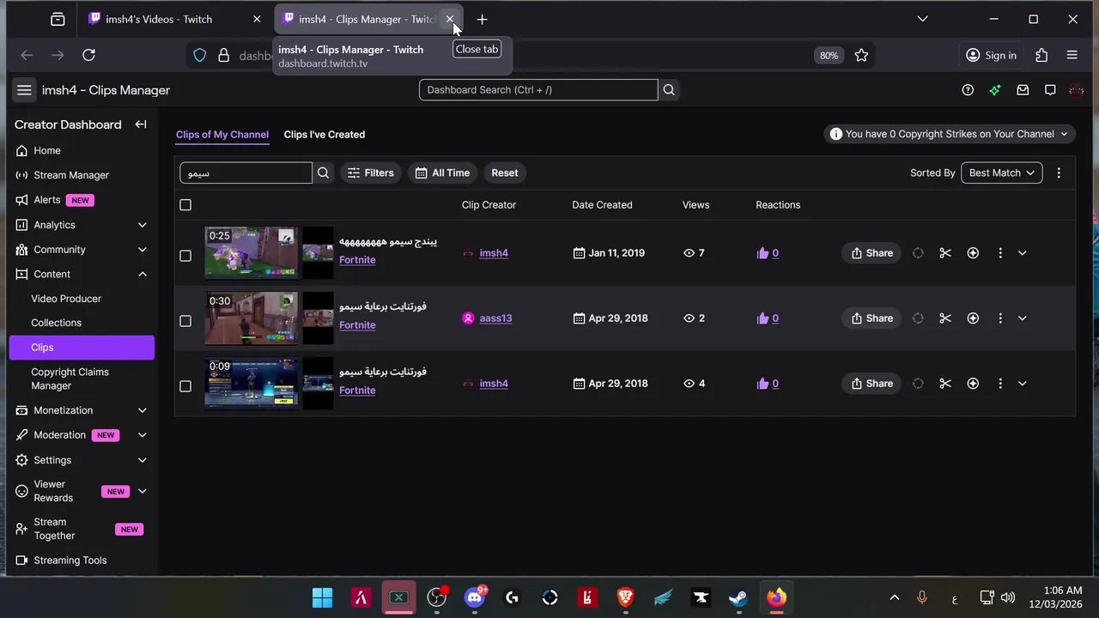Reload the page with the browser refresh icon
1099x618 pixels.
point(88,55)
